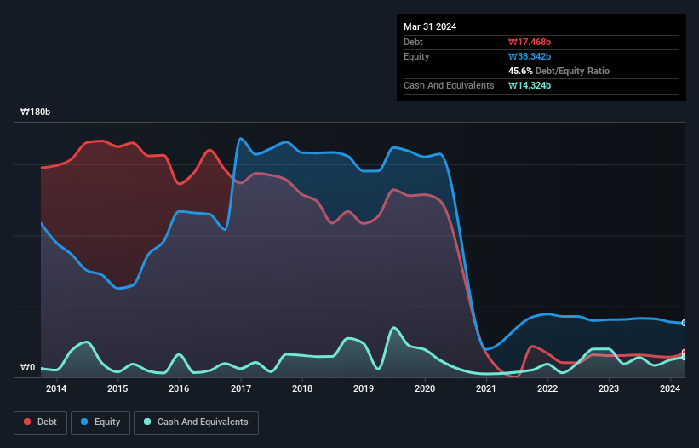Click the Debt value ₩17.468b
699x448 pixels.
pos(530,42)
